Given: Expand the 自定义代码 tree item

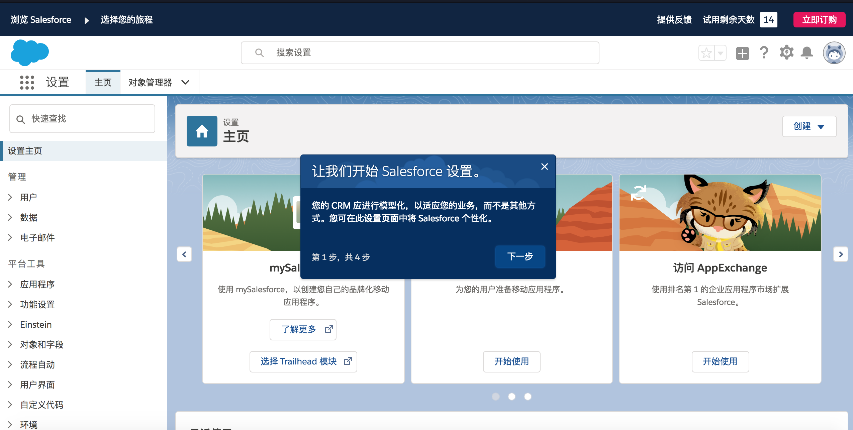Looking at the screenshot, I should 10,405.
